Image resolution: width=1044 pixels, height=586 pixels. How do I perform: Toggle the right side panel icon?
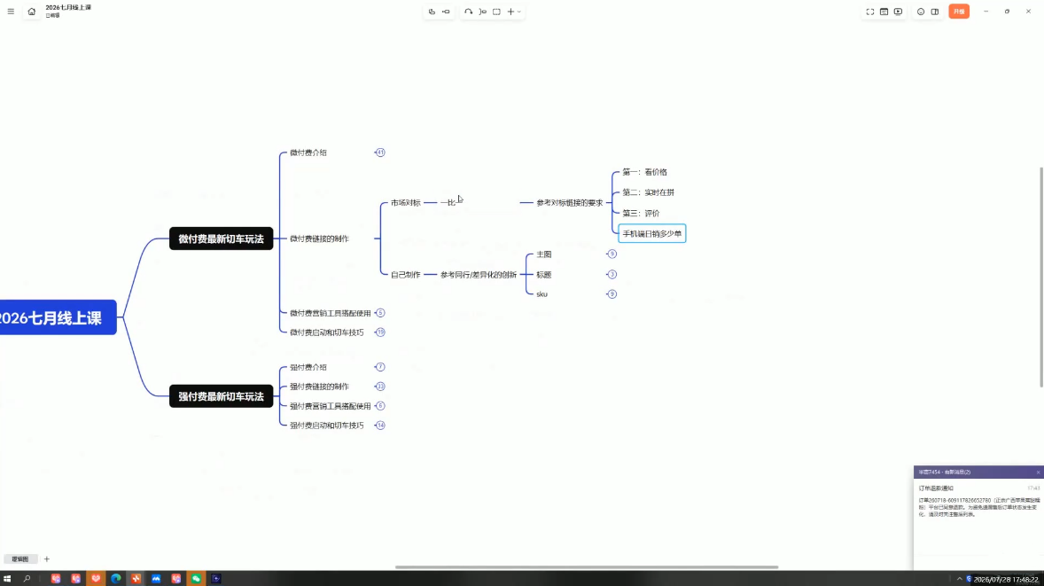coord(935,12)
